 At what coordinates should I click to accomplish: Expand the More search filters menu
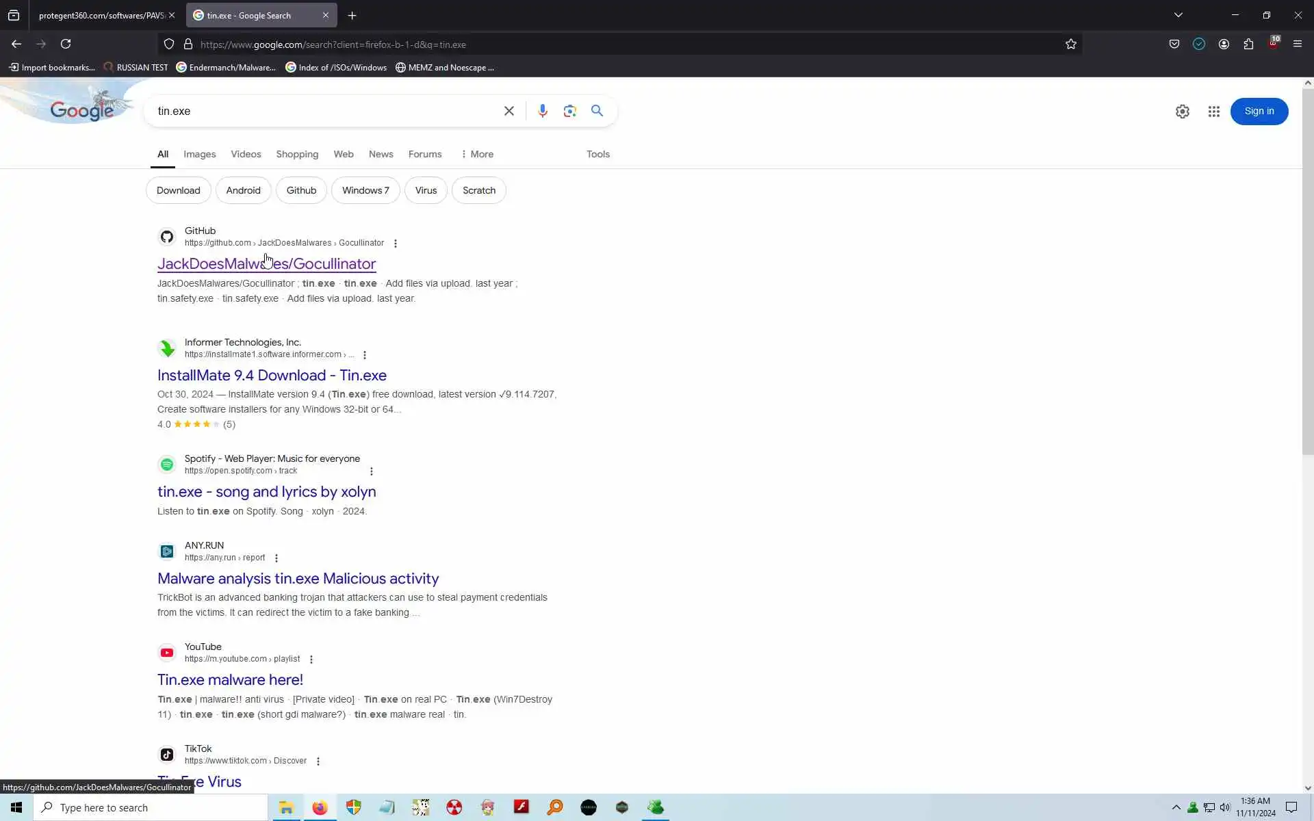477,155
